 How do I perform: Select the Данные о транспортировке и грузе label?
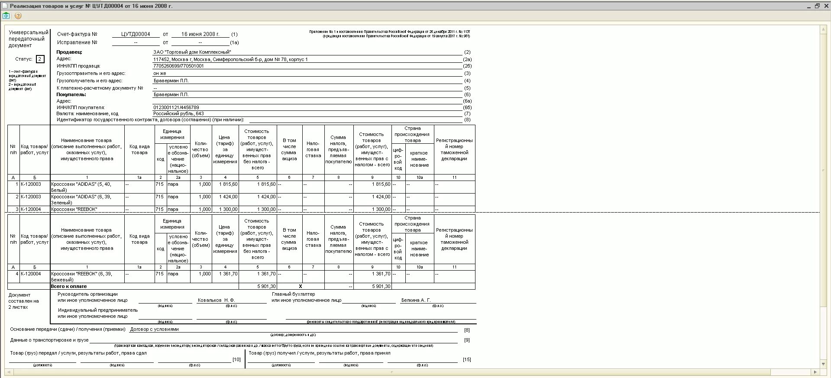pyautogui.click(x=49, y=340)
